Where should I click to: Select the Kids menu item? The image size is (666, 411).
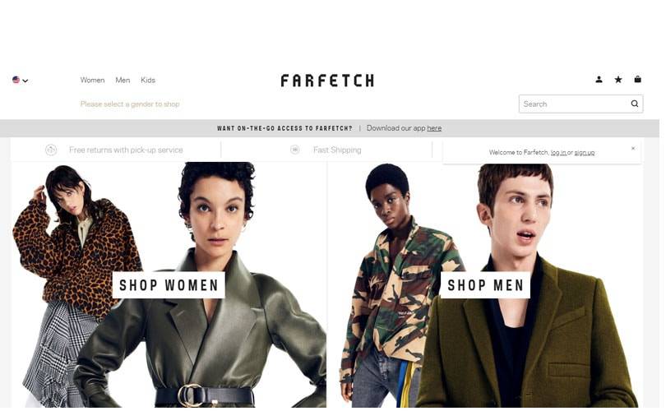[148, 80]
